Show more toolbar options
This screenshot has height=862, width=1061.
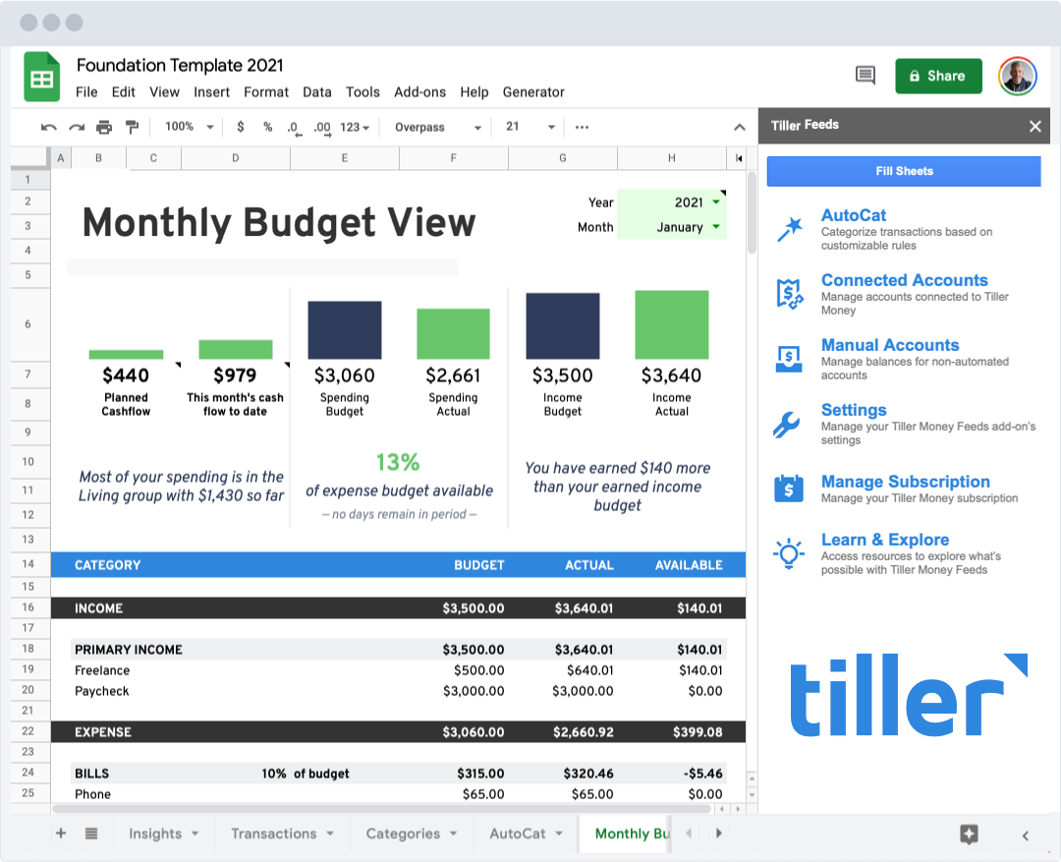(582, 127)
